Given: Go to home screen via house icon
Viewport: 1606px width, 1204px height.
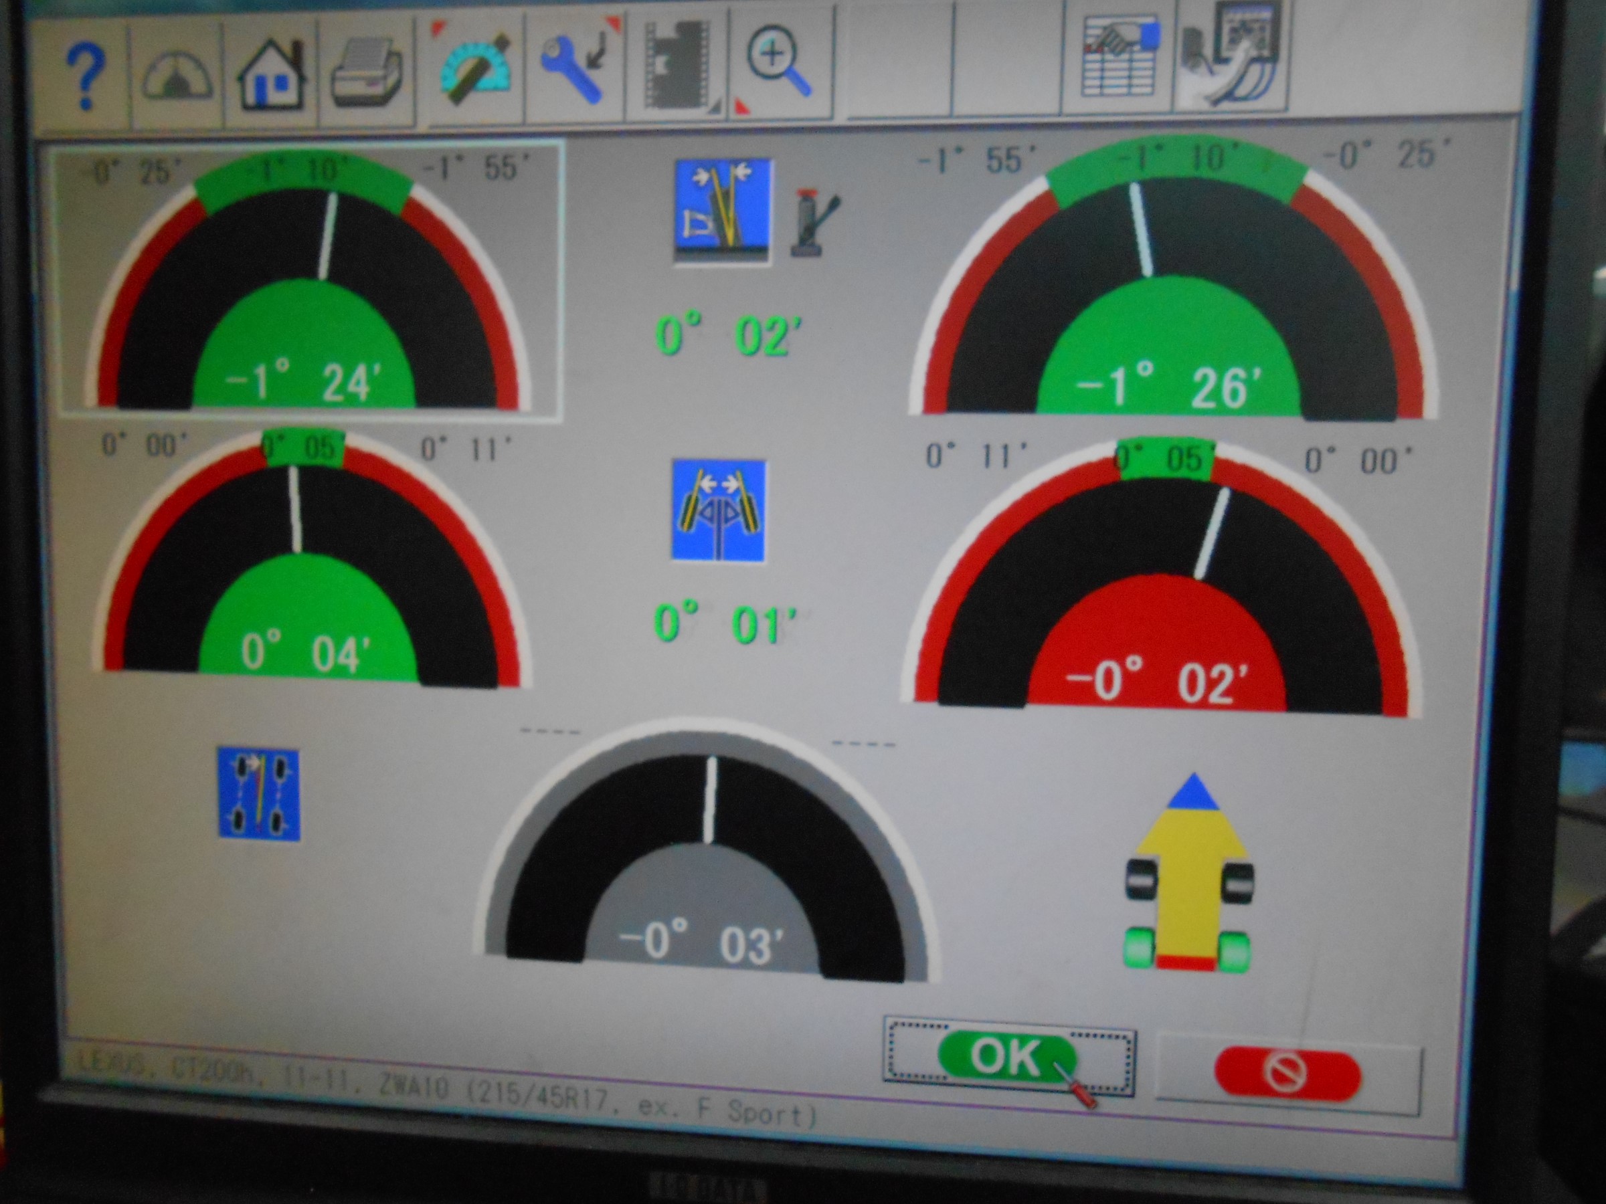Looking at the screenshot, I should [272, 75].
